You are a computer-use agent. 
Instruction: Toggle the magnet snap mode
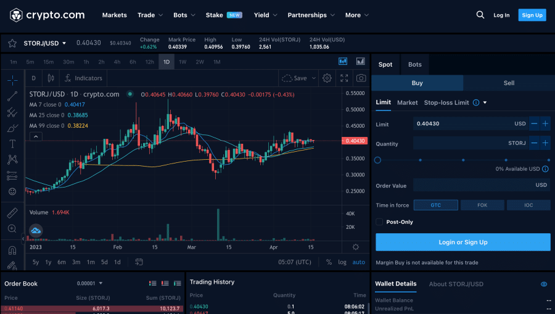12,250
